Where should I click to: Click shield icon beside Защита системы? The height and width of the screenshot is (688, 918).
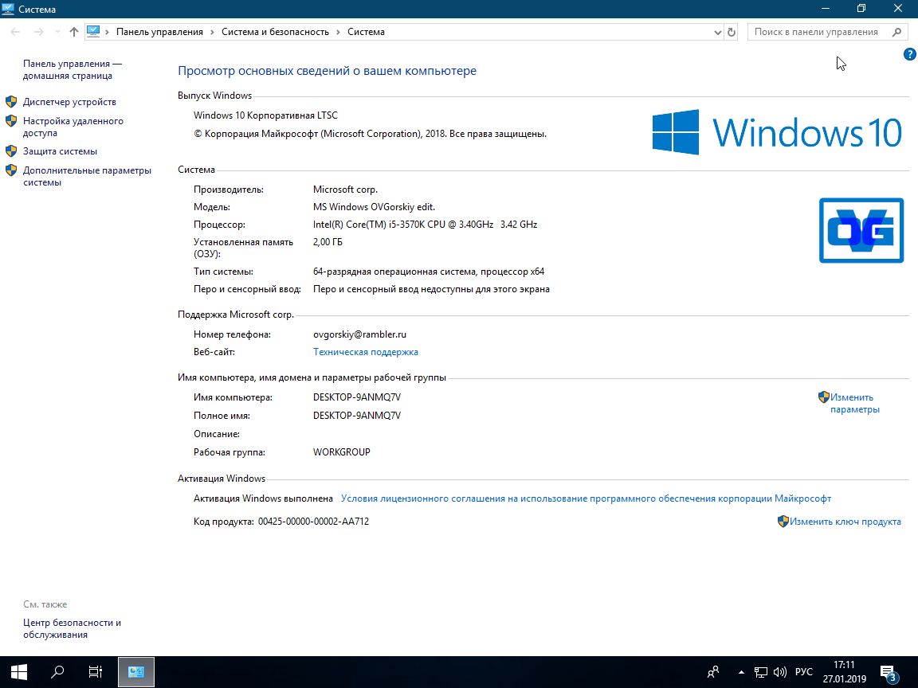point(11,151)
